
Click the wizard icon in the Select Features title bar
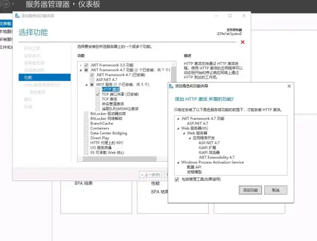17,16
